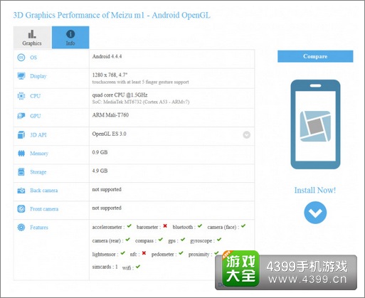Click the simcards : 1 text
The height and width of the screenshot is (298, 365).
coord(105,267)
